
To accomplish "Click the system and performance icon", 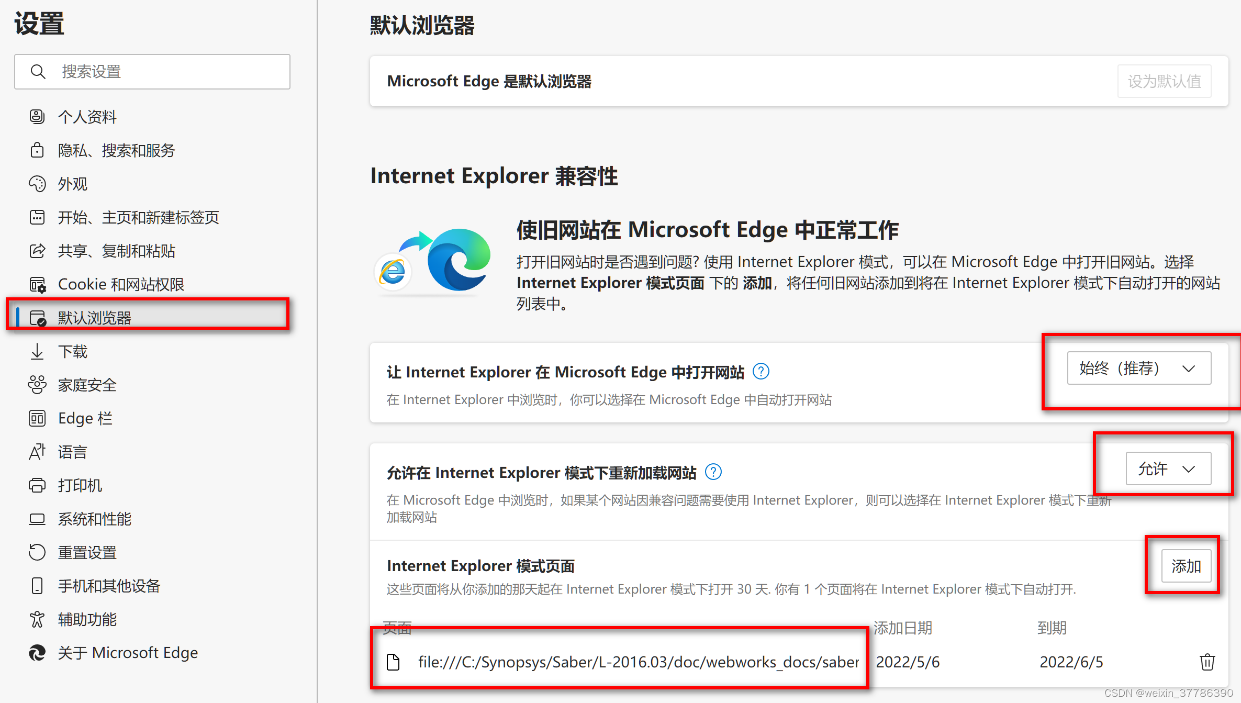I will 37,519.
